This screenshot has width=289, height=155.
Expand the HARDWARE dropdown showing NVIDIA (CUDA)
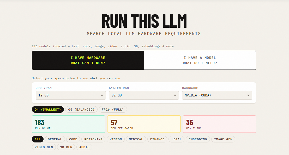click(x=217, y=95)
